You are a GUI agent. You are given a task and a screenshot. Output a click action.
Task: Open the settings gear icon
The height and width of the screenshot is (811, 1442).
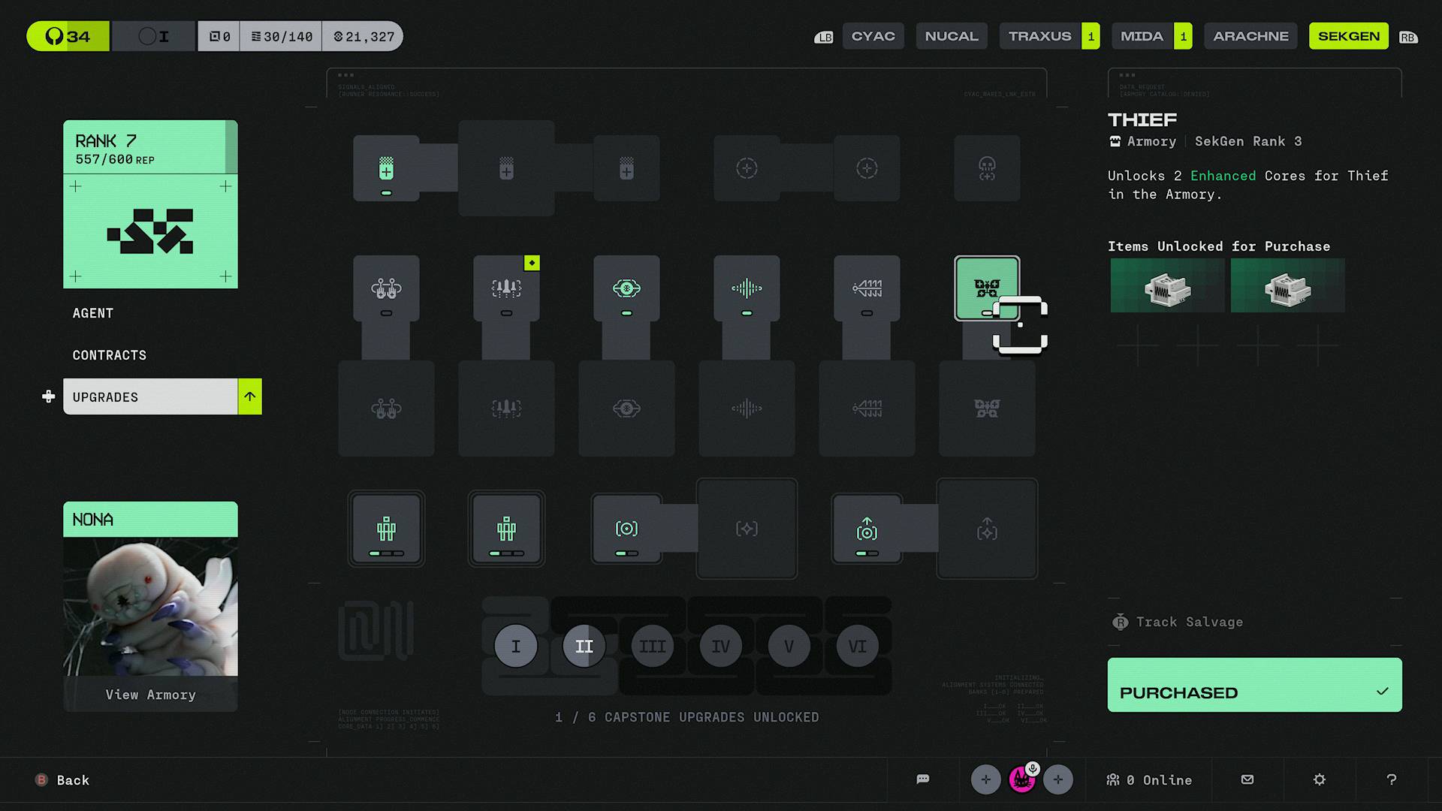pos(1320,779)
